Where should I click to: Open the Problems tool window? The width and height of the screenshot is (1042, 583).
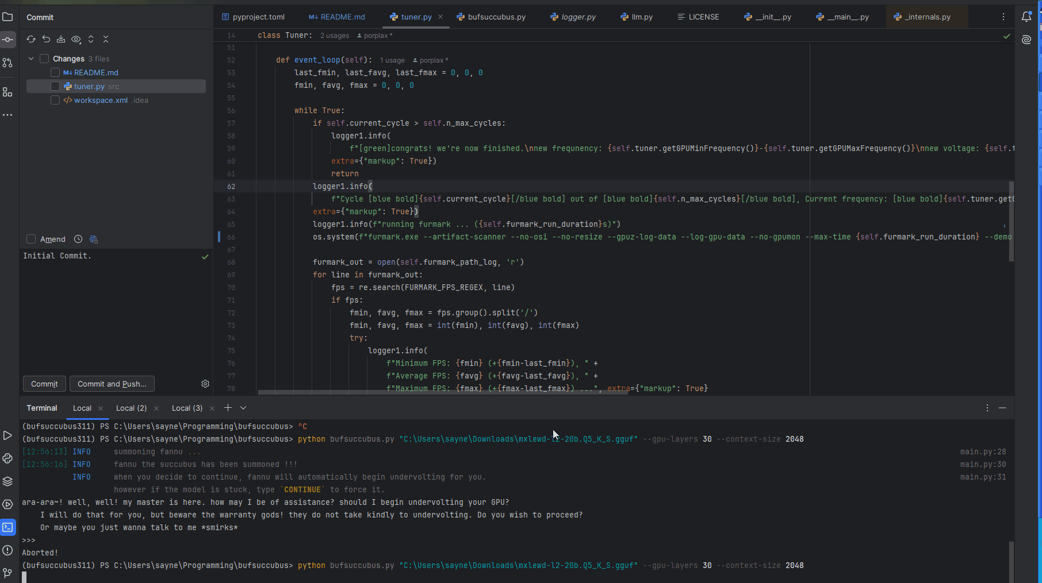(x=7, y=550)
